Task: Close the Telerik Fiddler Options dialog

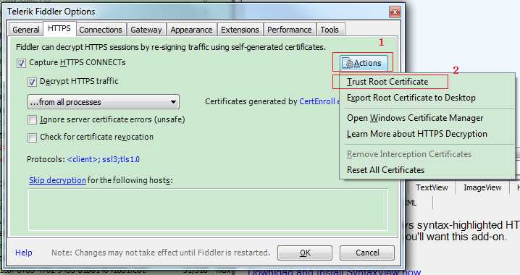Action: pos(395,12)
